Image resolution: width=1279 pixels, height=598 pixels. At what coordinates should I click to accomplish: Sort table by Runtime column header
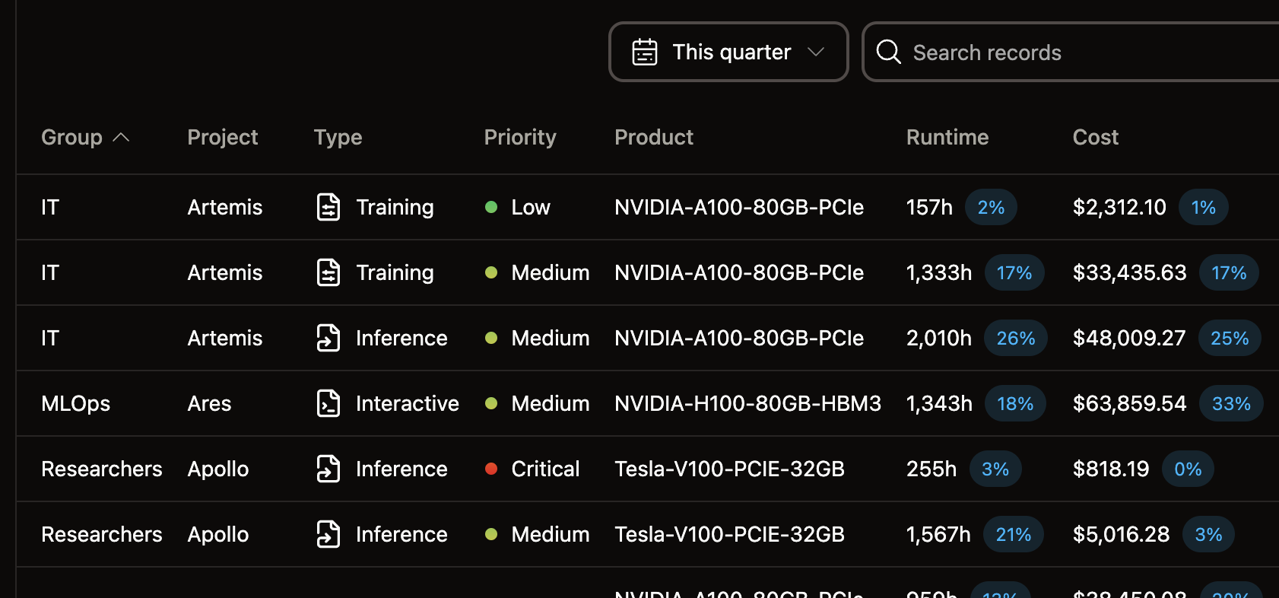(947, 138)
